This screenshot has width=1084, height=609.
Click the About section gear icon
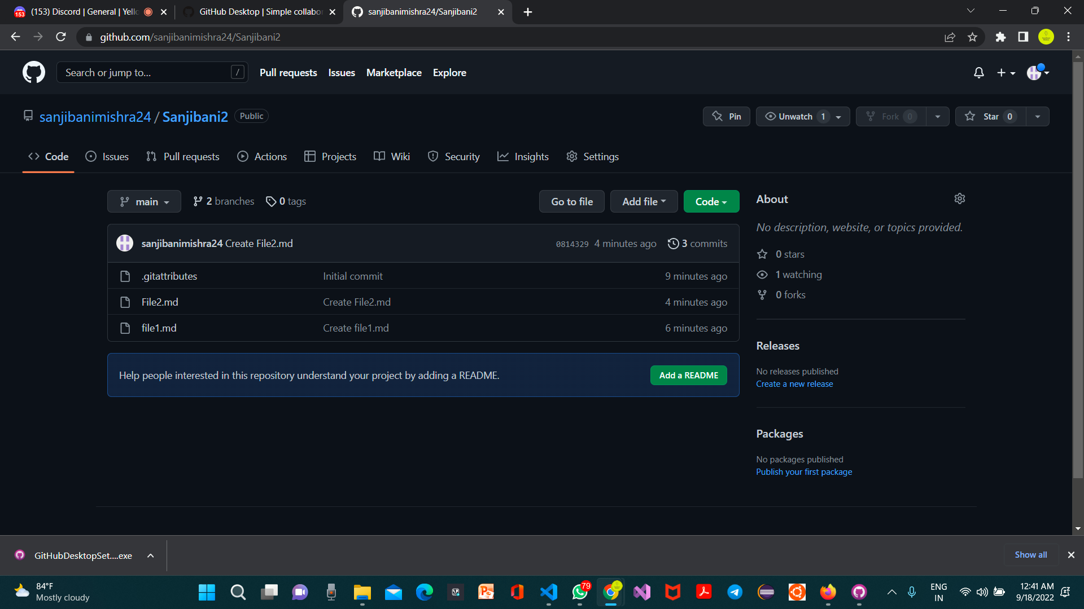pyautogui.click(x=959, y=198)
